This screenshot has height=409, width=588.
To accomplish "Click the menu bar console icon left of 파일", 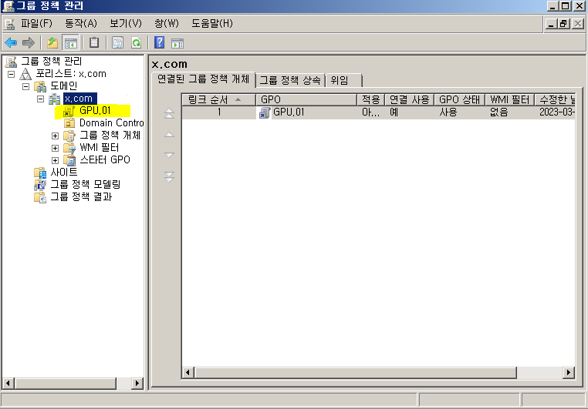I will [9, 24].
